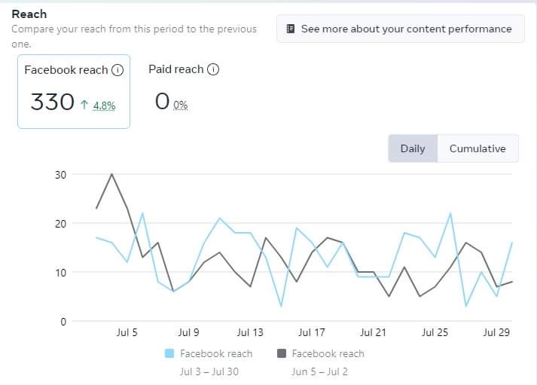Switch chart to Cumulative view
Image resolution: width=537 pixels, height=385 pixels.
click(x=478, y=148)
